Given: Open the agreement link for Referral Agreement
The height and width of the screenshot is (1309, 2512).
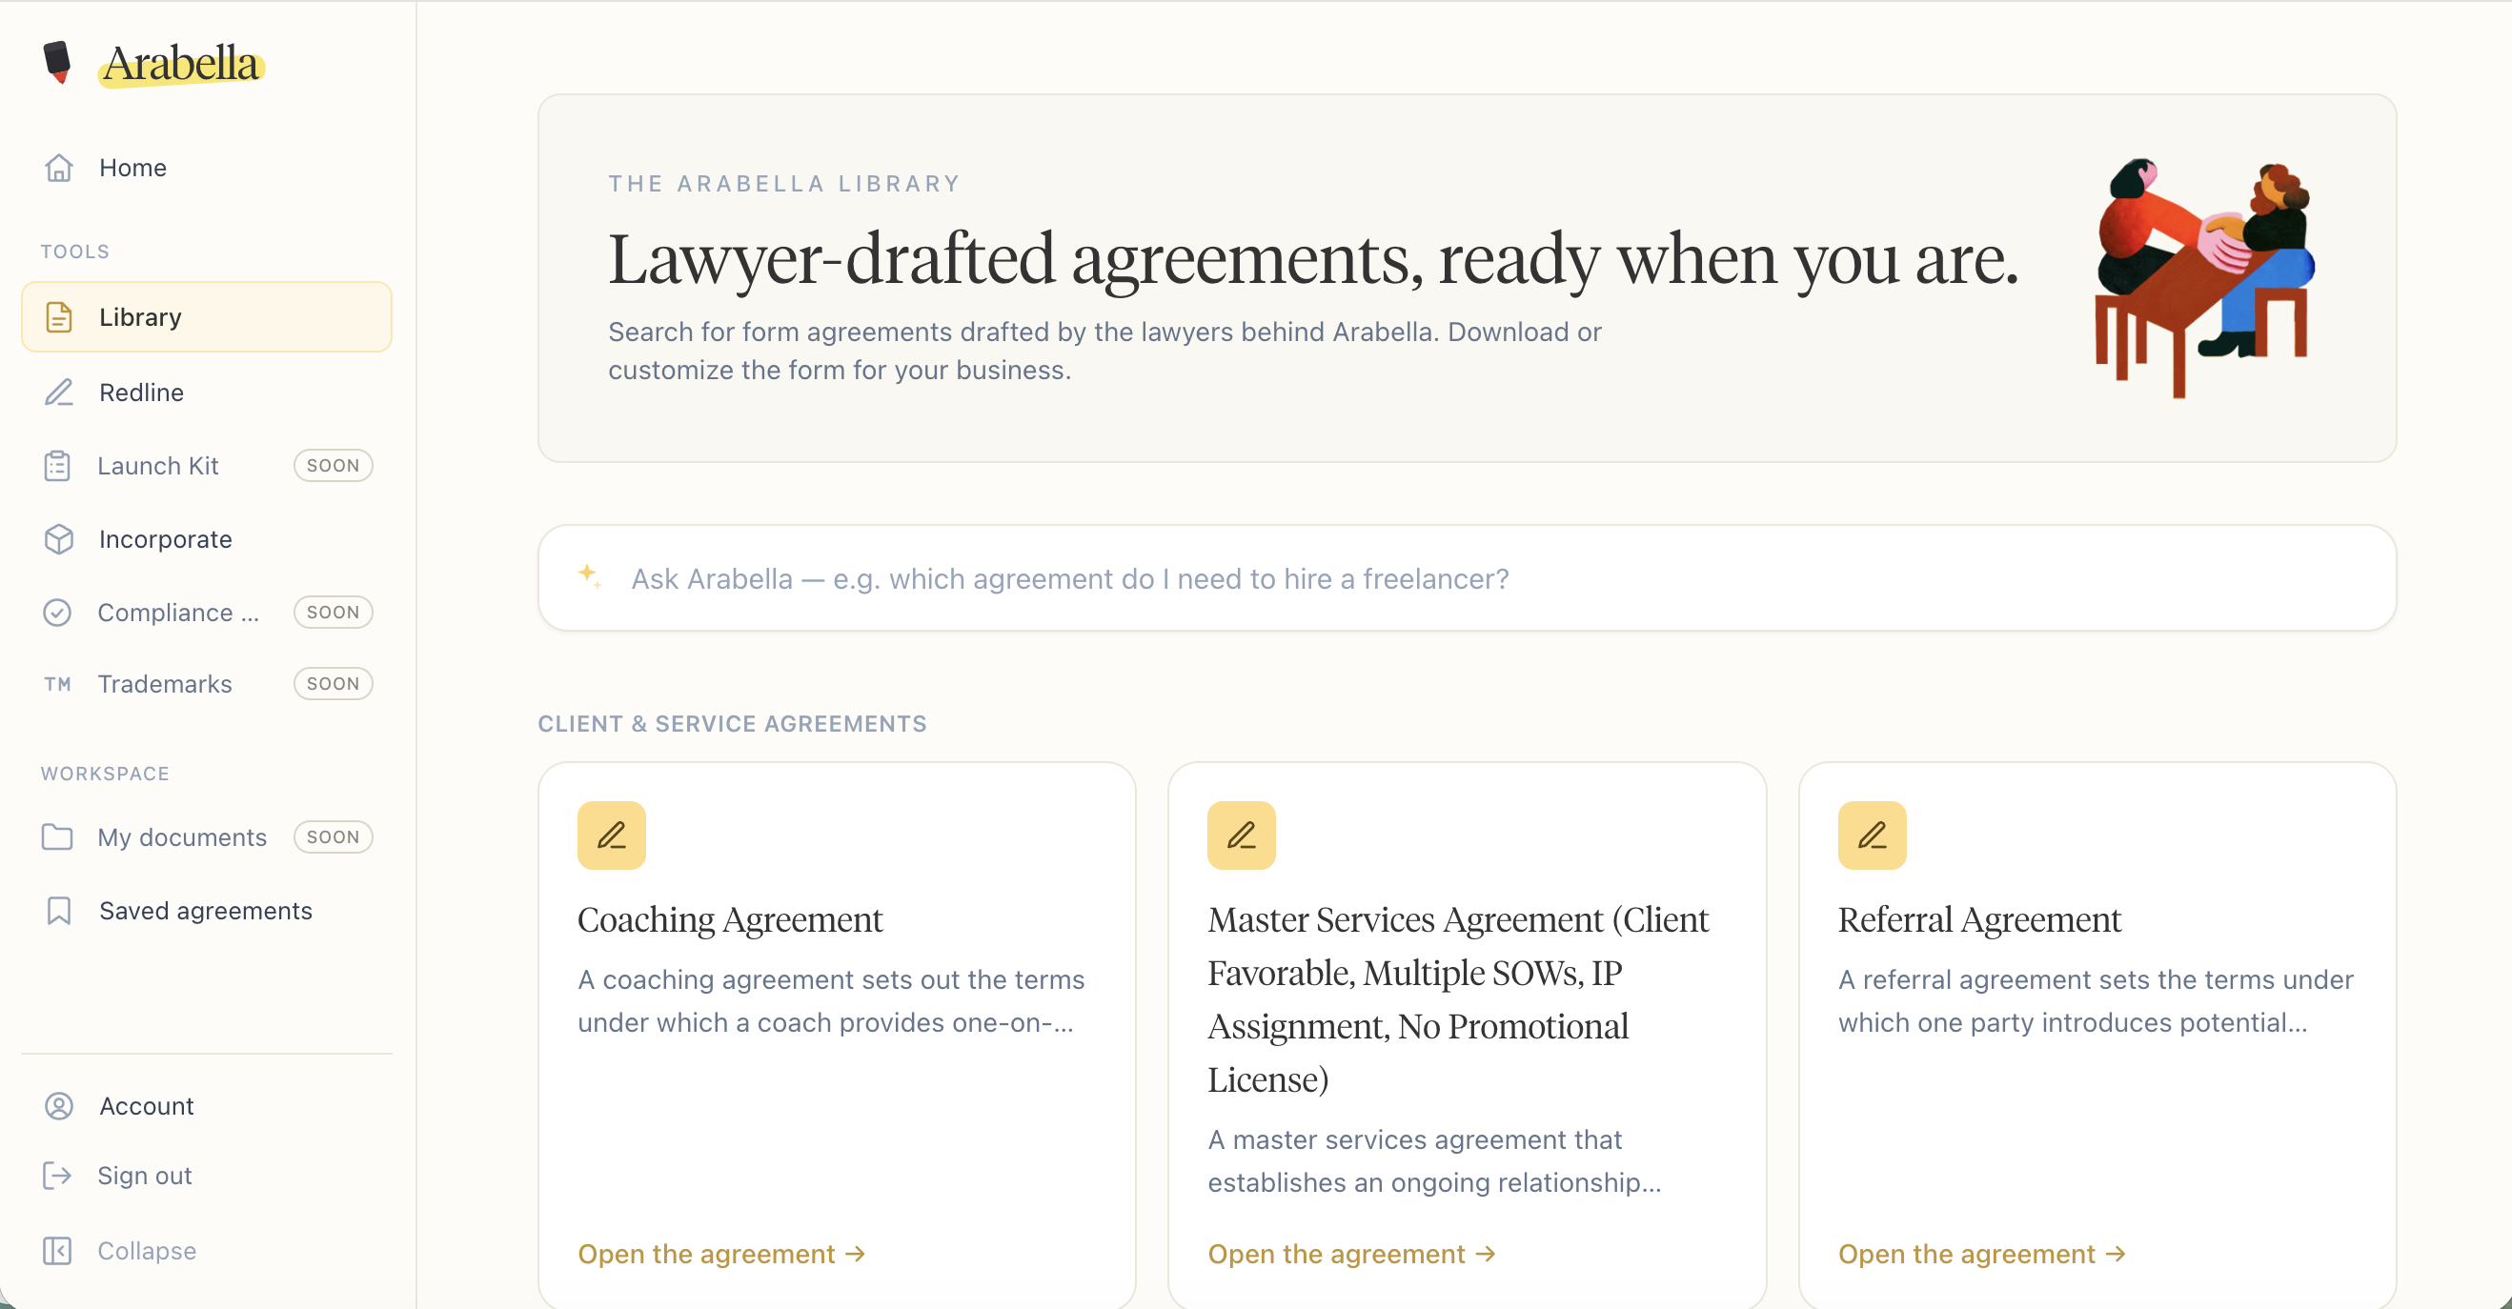Looking at the screenshot, I should click(x=1982, y=1254).
